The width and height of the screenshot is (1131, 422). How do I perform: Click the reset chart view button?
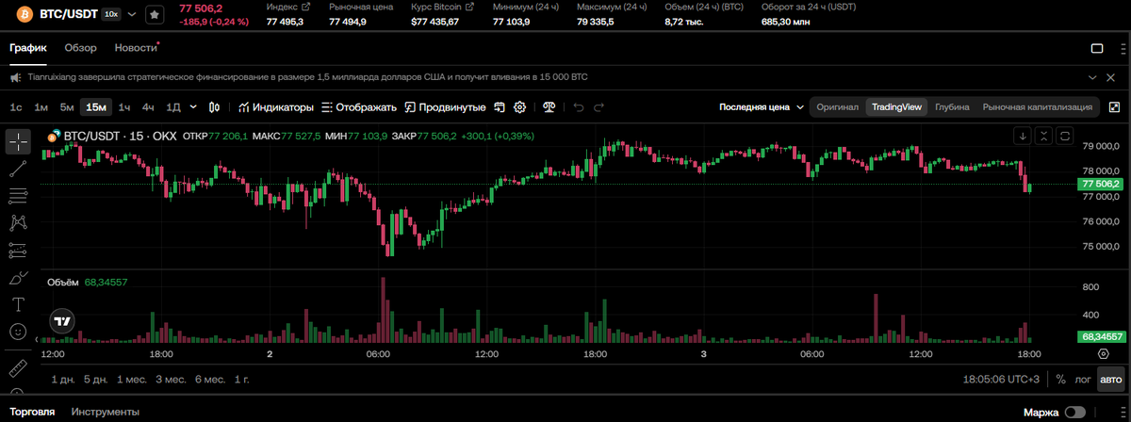tap(1065, 136)
